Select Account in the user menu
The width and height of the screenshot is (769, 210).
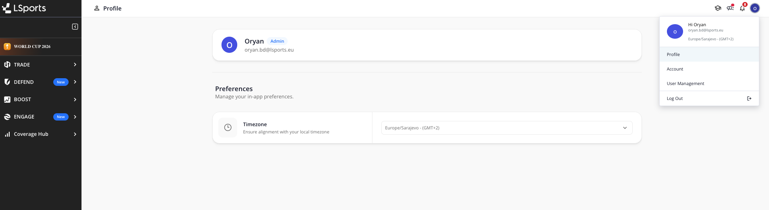[x=709, y=69]
